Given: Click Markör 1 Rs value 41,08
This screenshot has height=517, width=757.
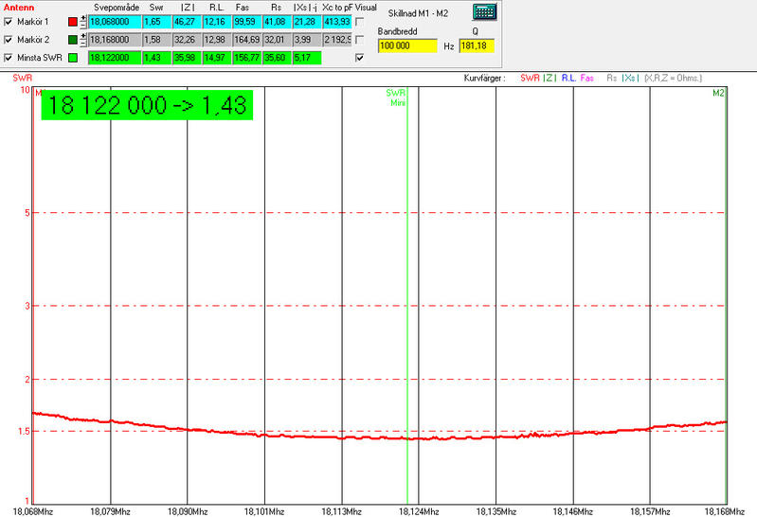Looking at the screenshot, I should tap(277, 22).
